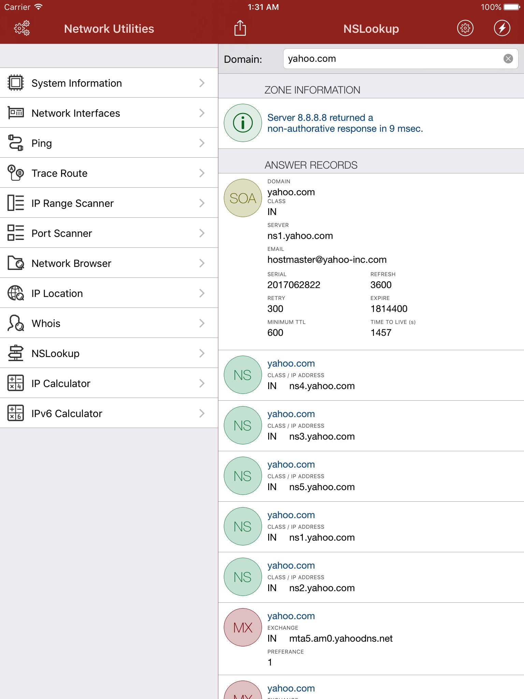Screen dimensions: 524x699
Task: Click the IP Calculator icon
Action: [x=16, y=383]
